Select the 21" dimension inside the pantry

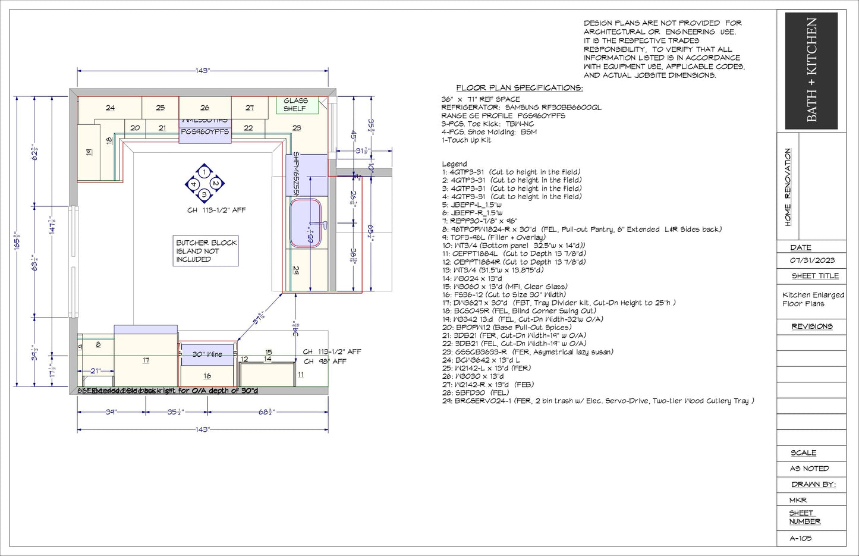(95, 371)
